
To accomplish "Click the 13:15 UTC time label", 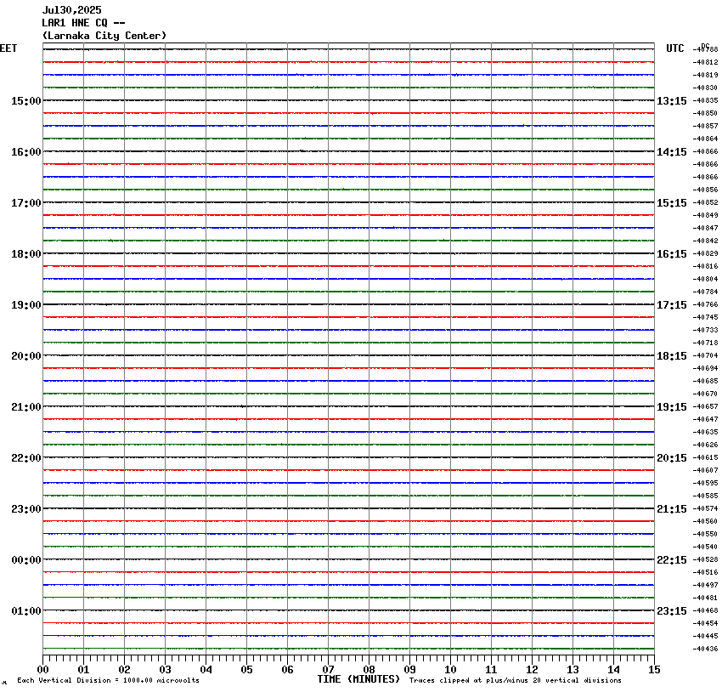I will pyautogui.click(x=671, y=101).
